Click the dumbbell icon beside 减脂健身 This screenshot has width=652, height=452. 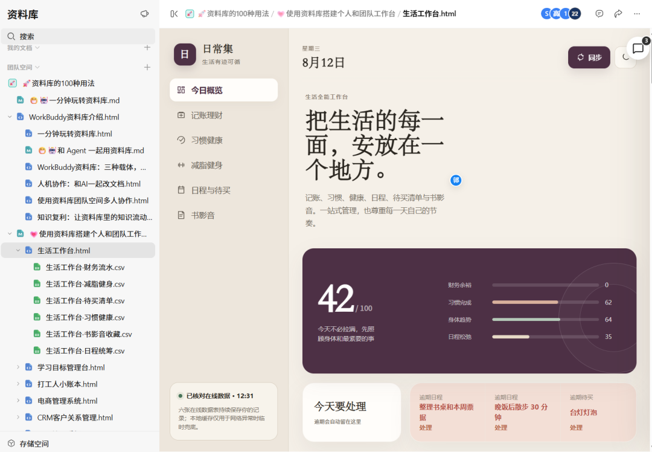[x=181, y=165]
